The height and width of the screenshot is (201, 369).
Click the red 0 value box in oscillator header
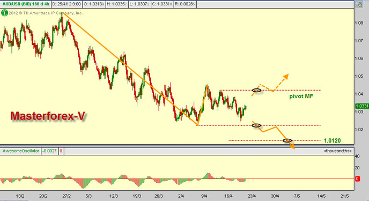61,151
